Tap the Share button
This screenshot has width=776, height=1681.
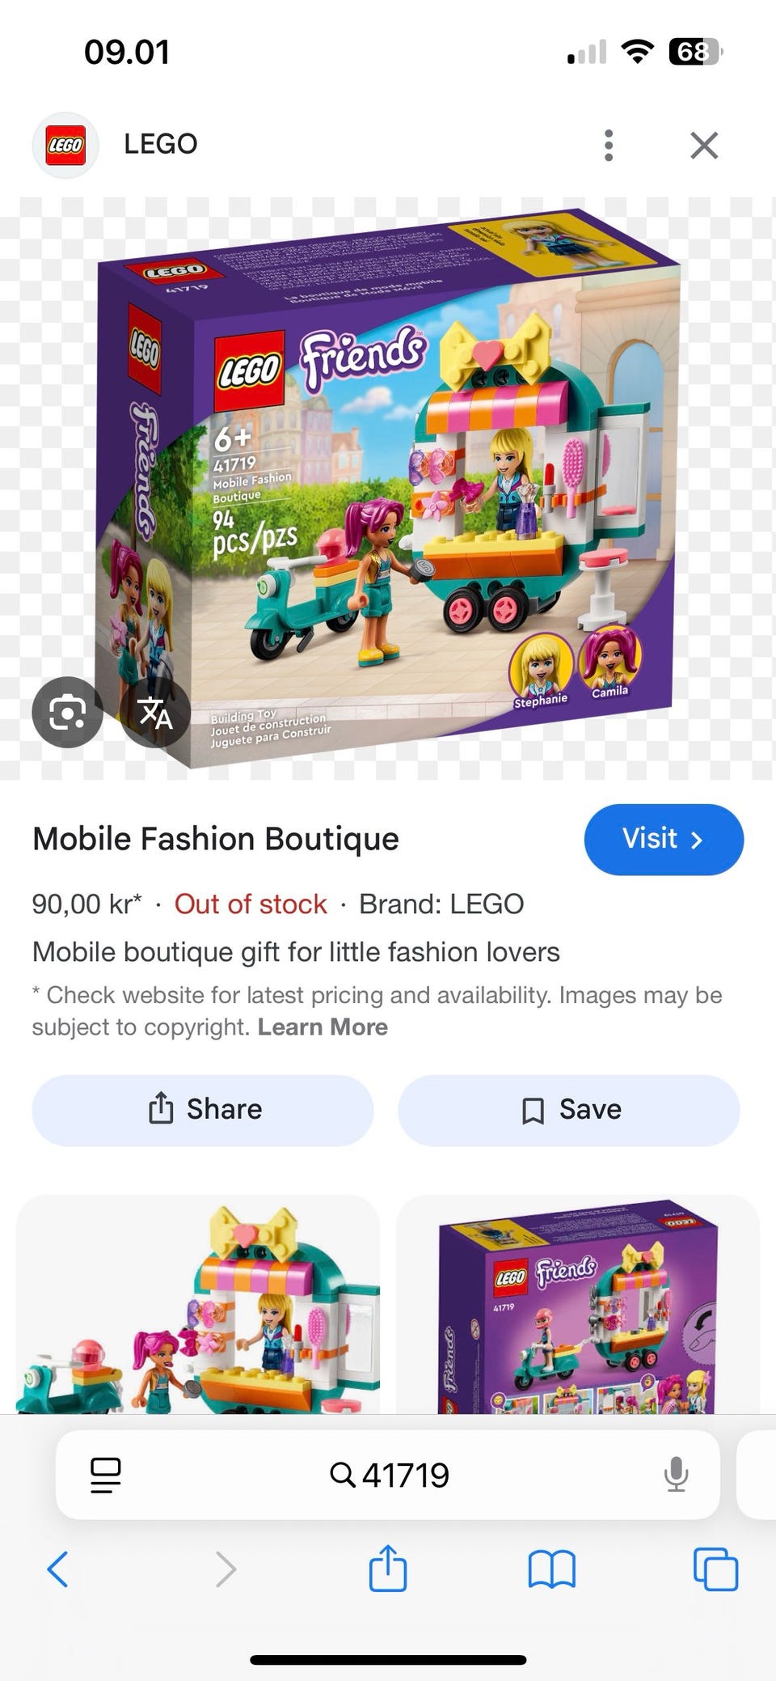203,1110
